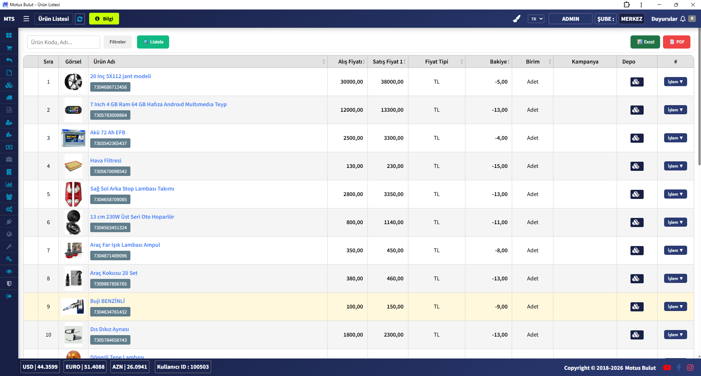The height and width of the screenshot is (376, 701).
Task: Click the eye icon in the sidebar
Action: pos(9,272)
